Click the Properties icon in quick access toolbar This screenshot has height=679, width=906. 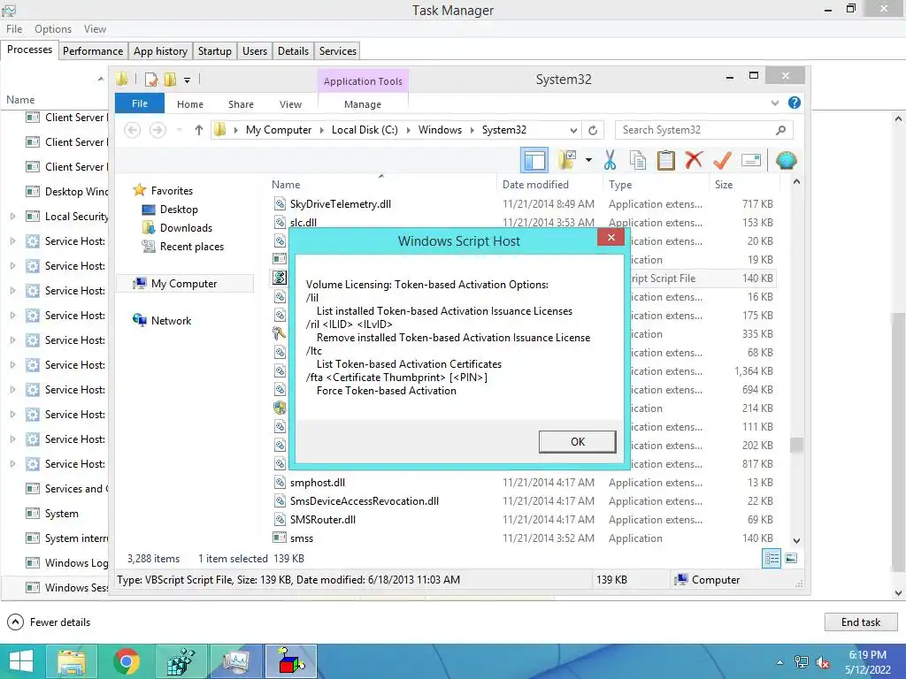(x=151, y=79)
